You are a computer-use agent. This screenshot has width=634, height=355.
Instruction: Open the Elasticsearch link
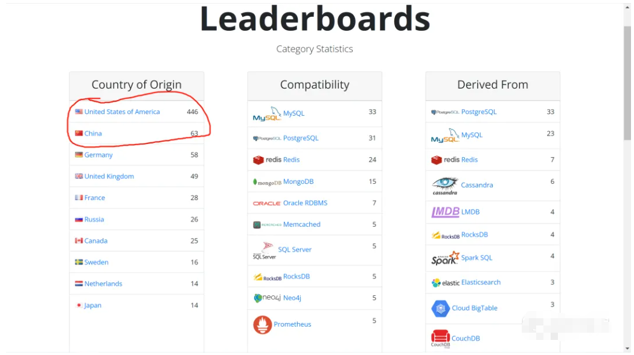tap(481, 283)
